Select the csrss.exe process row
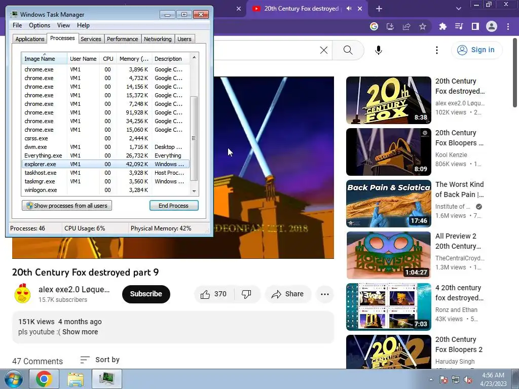 tap(105, 138)
